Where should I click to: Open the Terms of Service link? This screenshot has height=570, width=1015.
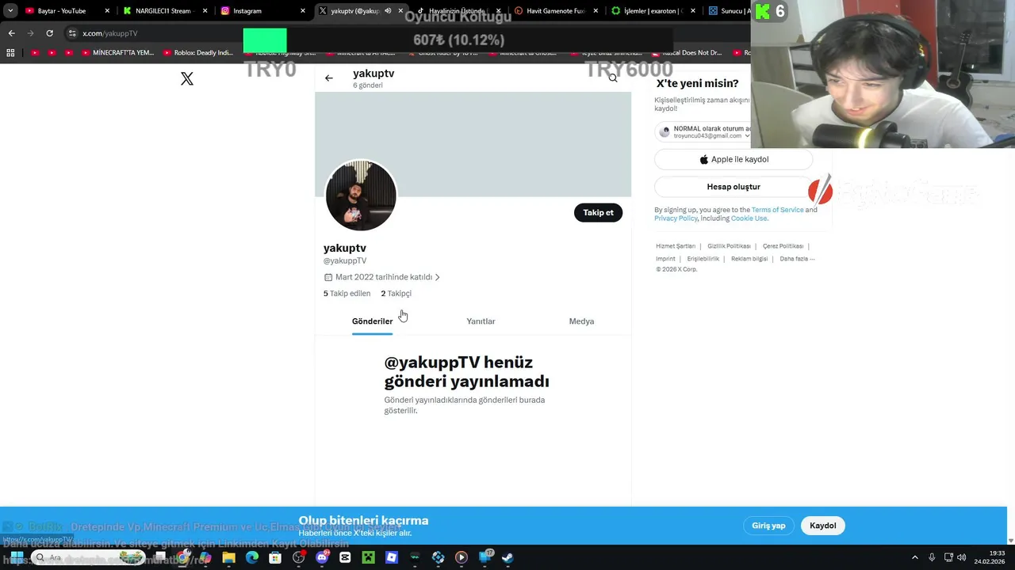coord(777,210)
